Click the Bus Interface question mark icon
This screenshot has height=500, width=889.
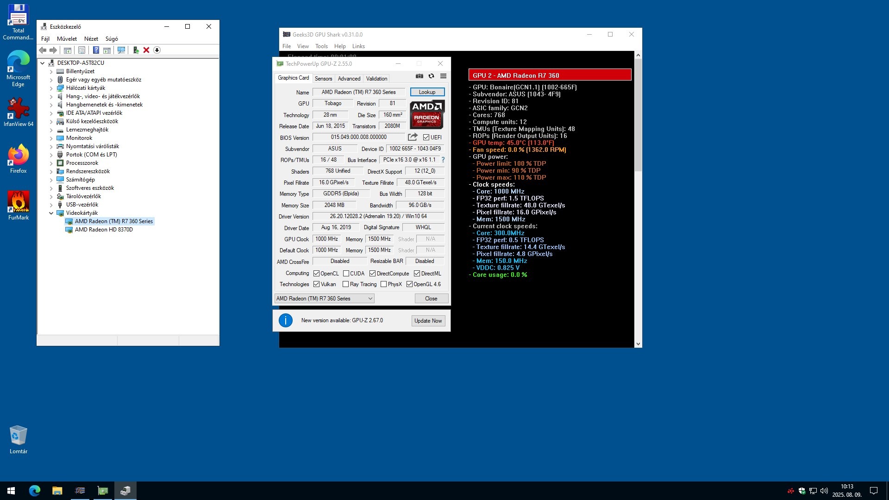point(443,160)
